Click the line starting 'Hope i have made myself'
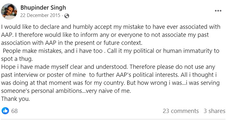This screenshot has height=120, width=227. click(108, 67)
